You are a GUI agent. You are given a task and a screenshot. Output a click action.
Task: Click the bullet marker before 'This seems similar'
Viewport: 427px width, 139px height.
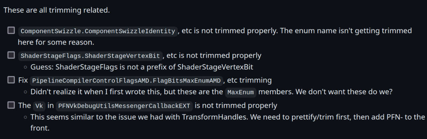coord(26,117)
